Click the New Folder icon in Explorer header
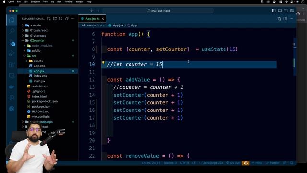 pyautogui.click(x=55, y=19)
